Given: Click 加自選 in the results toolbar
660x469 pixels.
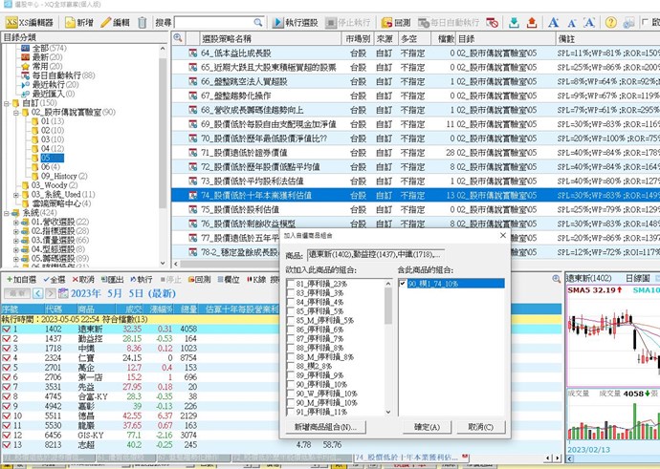Looking at the screenshot, I should 21,280.
